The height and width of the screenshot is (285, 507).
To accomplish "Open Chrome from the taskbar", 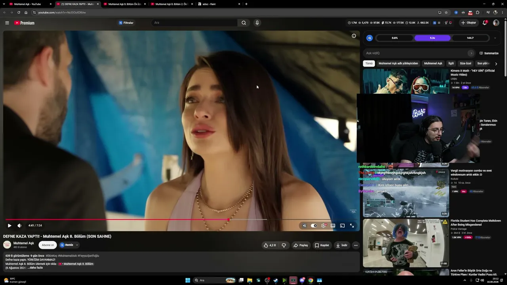I will pos(311,280).
